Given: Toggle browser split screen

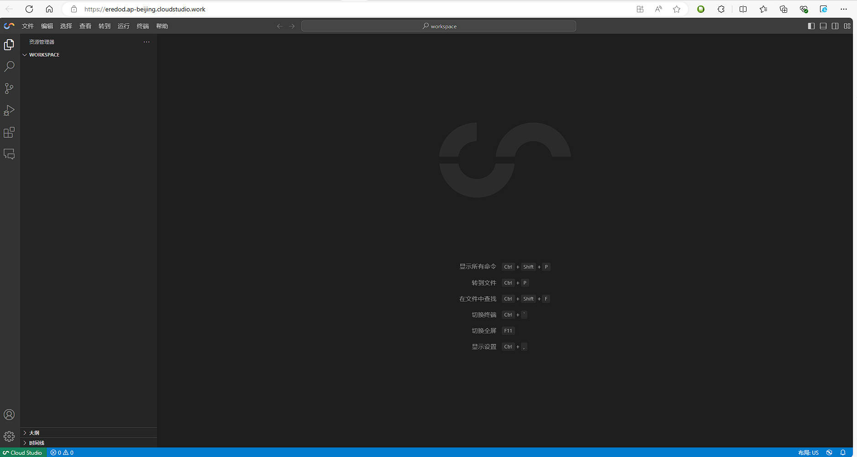Looking at the screenshot, I should [743, 9].
